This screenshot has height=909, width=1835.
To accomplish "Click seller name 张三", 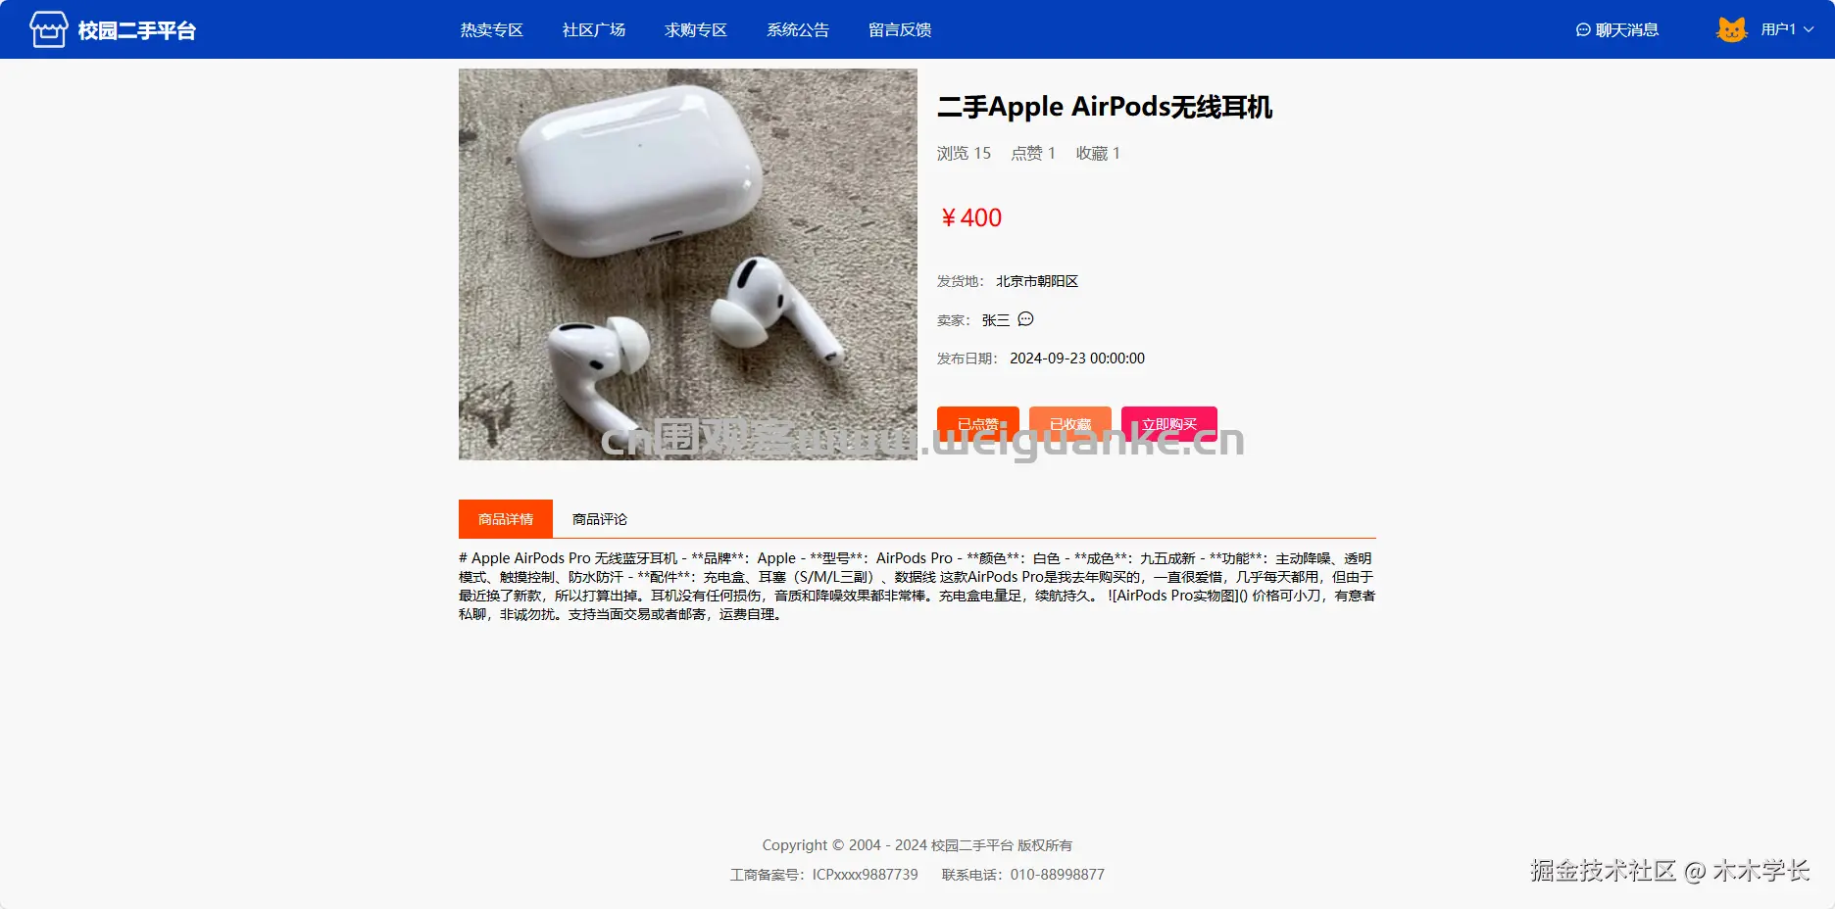I will pos(995,320).
